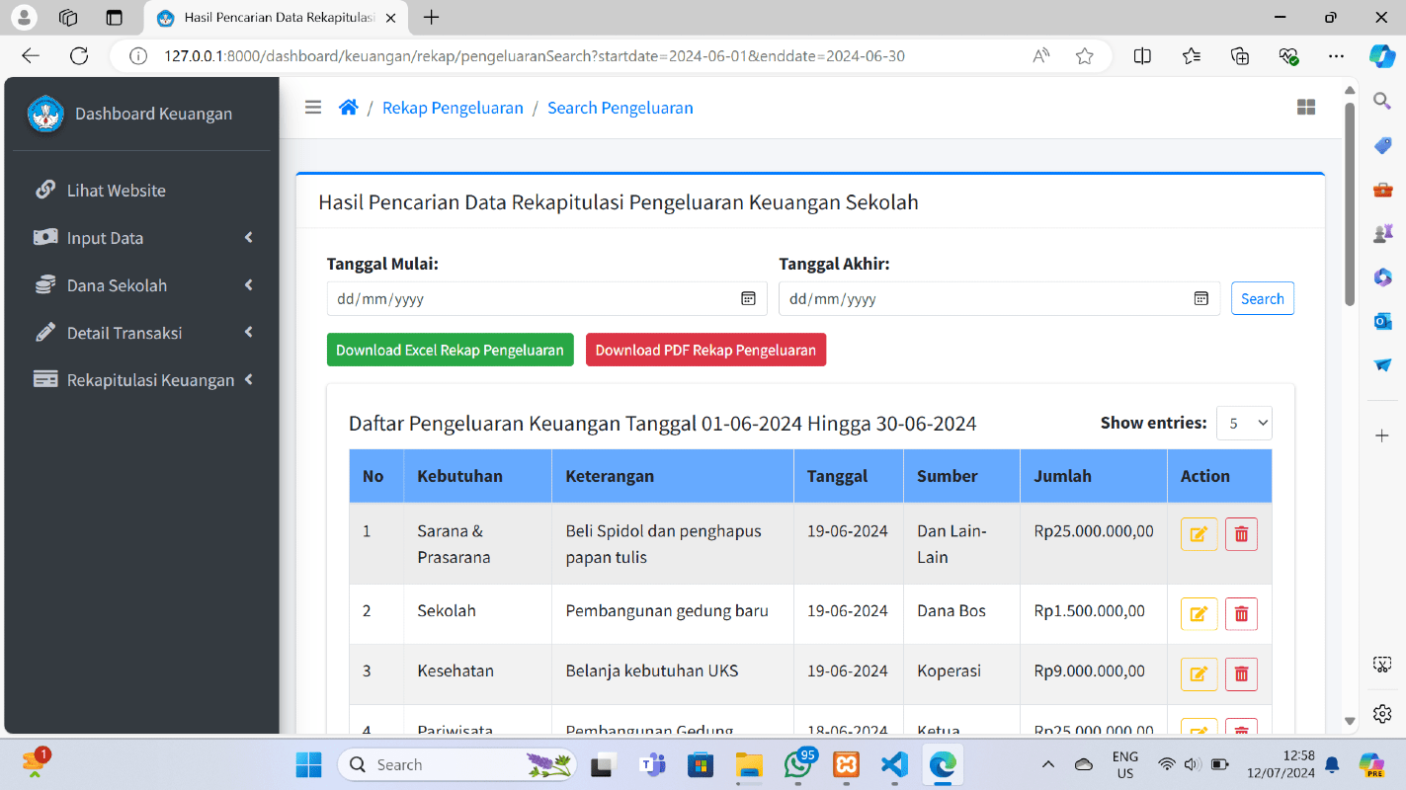Open the grid control panel icon
This screenshot has width=1406, height=790.
(1306, 108)
